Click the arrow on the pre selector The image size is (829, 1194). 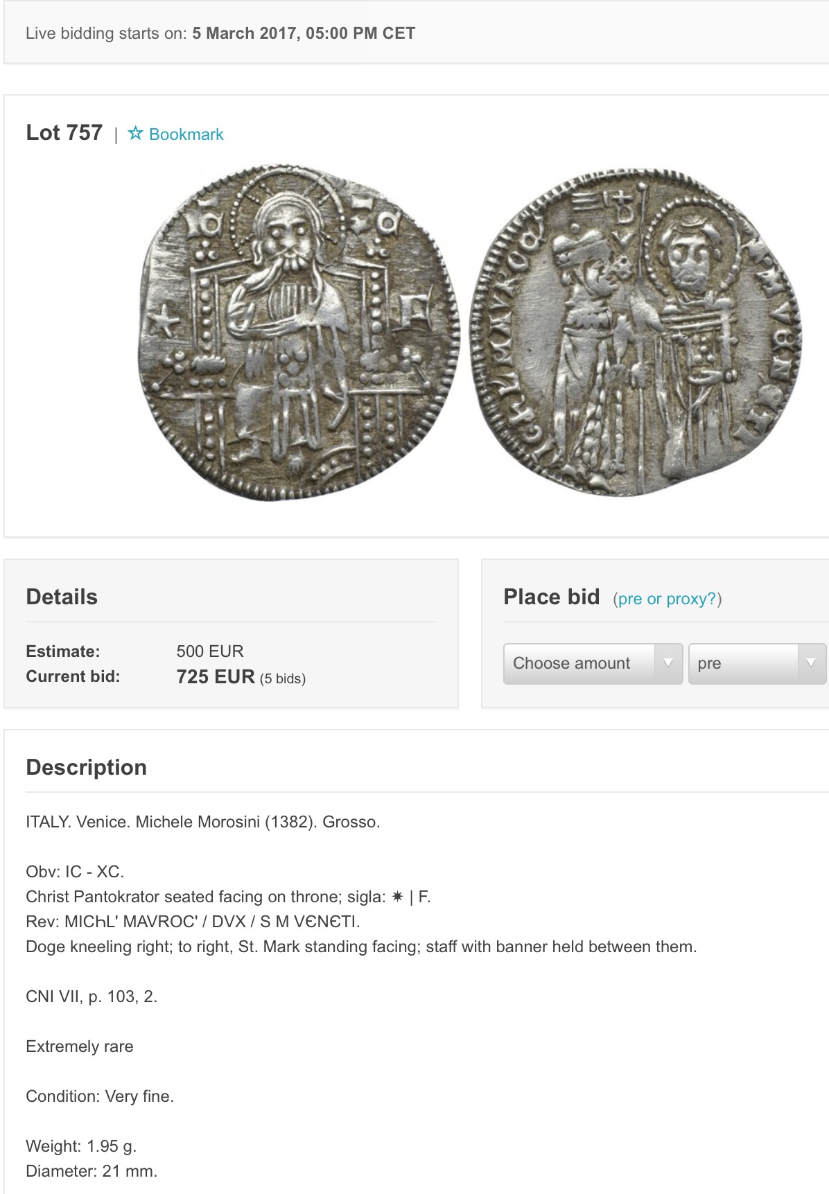tap(811, 664)
